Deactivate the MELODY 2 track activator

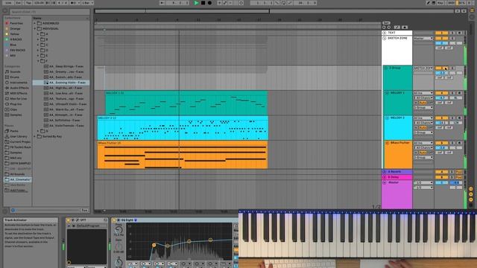(x=441, y=118)
